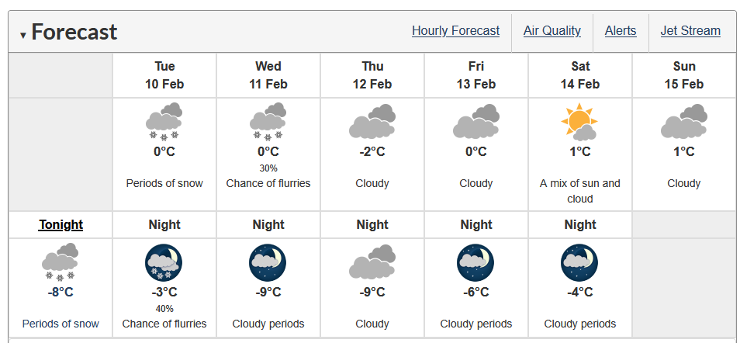Click Friday's daytime cloudy icon
This screenshot has width=740, height=343.
coord(475,122)
